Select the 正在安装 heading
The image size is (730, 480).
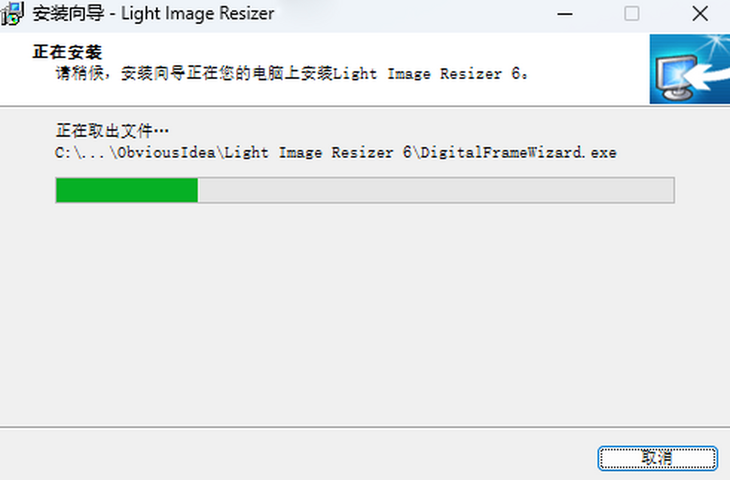click(68, 52)
